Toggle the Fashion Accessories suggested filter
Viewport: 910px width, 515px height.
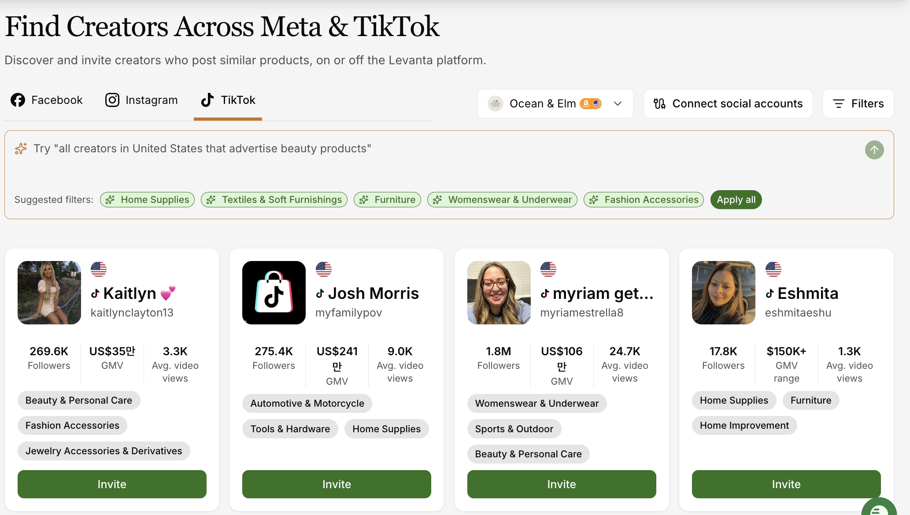click(644, 199)
